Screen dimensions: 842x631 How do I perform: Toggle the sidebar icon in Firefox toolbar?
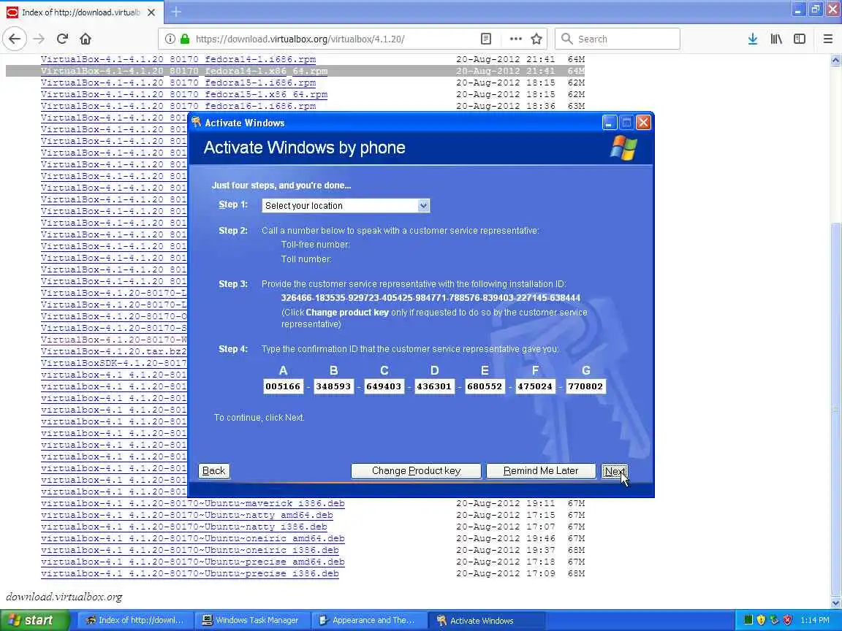[x=800, y=39]
